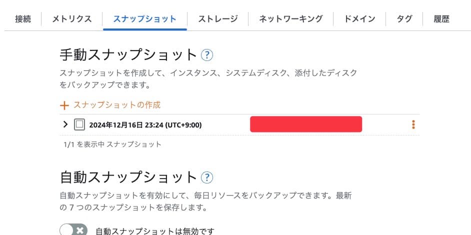Select the スナップショット tab
The image size is (471, 235).
click(145, 19)
